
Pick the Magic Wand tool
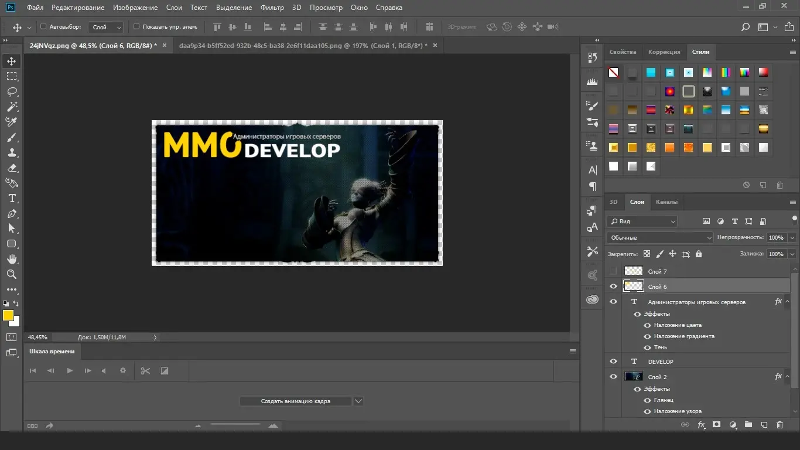coord(12,107)
